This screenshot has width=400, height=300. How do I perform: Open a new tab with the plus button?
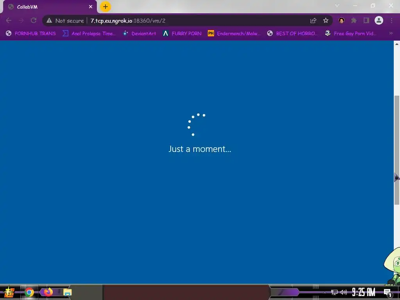105,7
